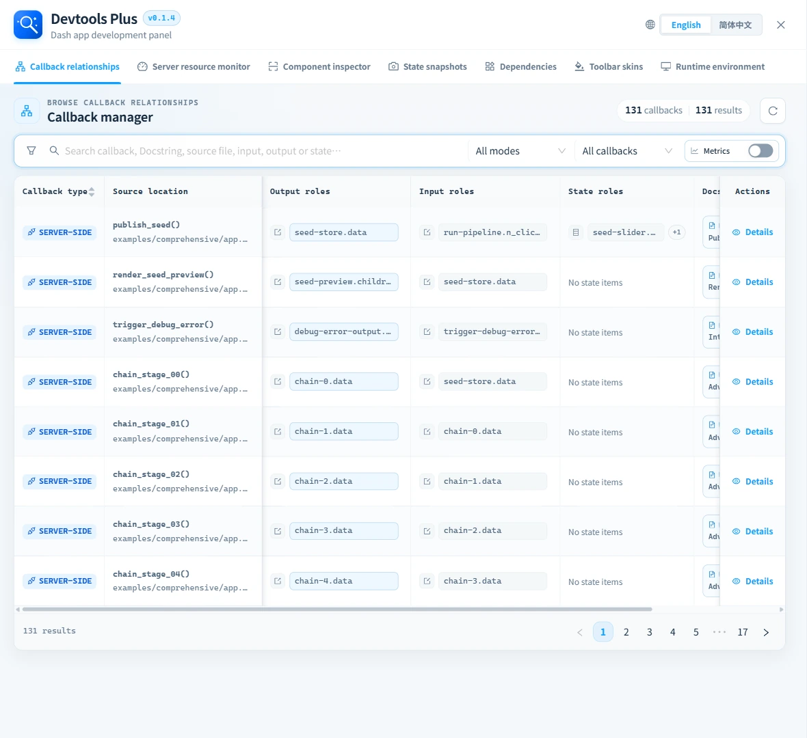Click the filter funnel icon
Screen dimensions: 807x738
31,151
